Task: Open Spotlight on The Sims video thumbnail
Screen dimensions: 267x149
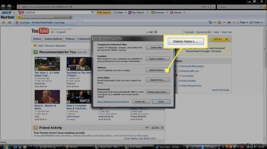Action: (79, 64)
